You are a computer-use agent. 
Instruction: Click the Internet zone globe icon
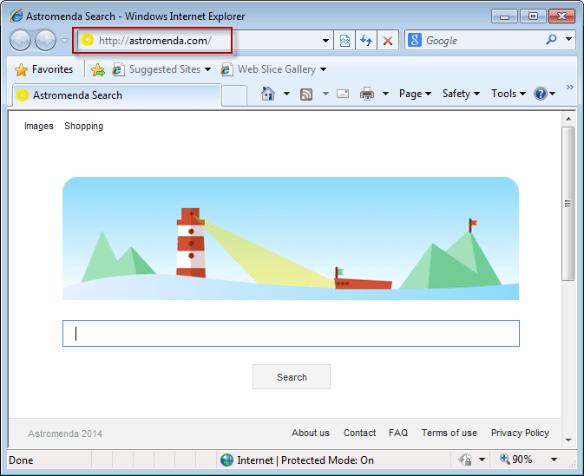tap(226, 460)
